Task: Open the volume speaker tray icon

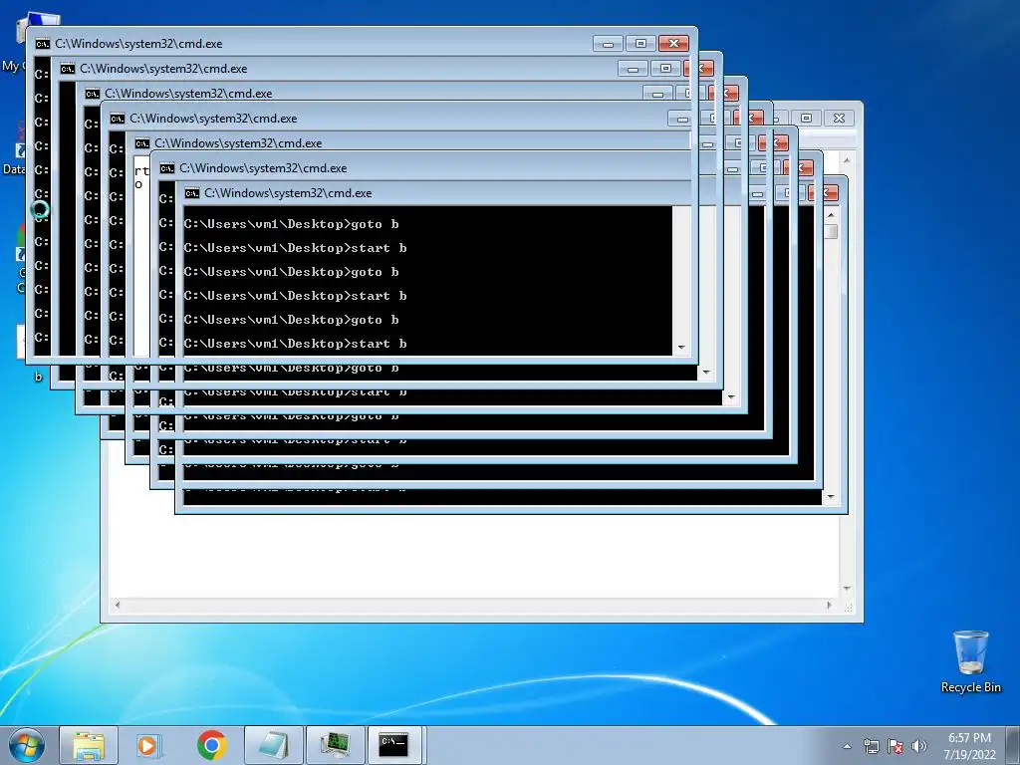Action: (x=918, y=746)
